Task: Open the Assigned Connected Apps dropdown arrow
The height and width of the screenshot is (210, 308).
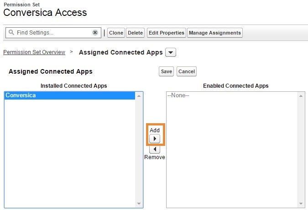Action: click(x=171, y=52)
